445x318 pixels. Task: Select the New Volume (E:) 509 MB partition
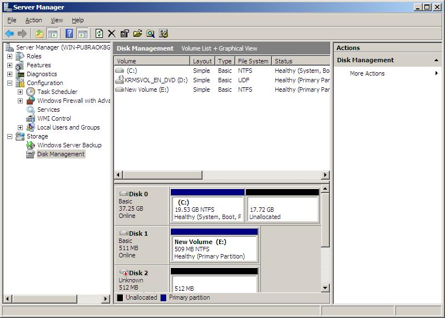point(214,245)
